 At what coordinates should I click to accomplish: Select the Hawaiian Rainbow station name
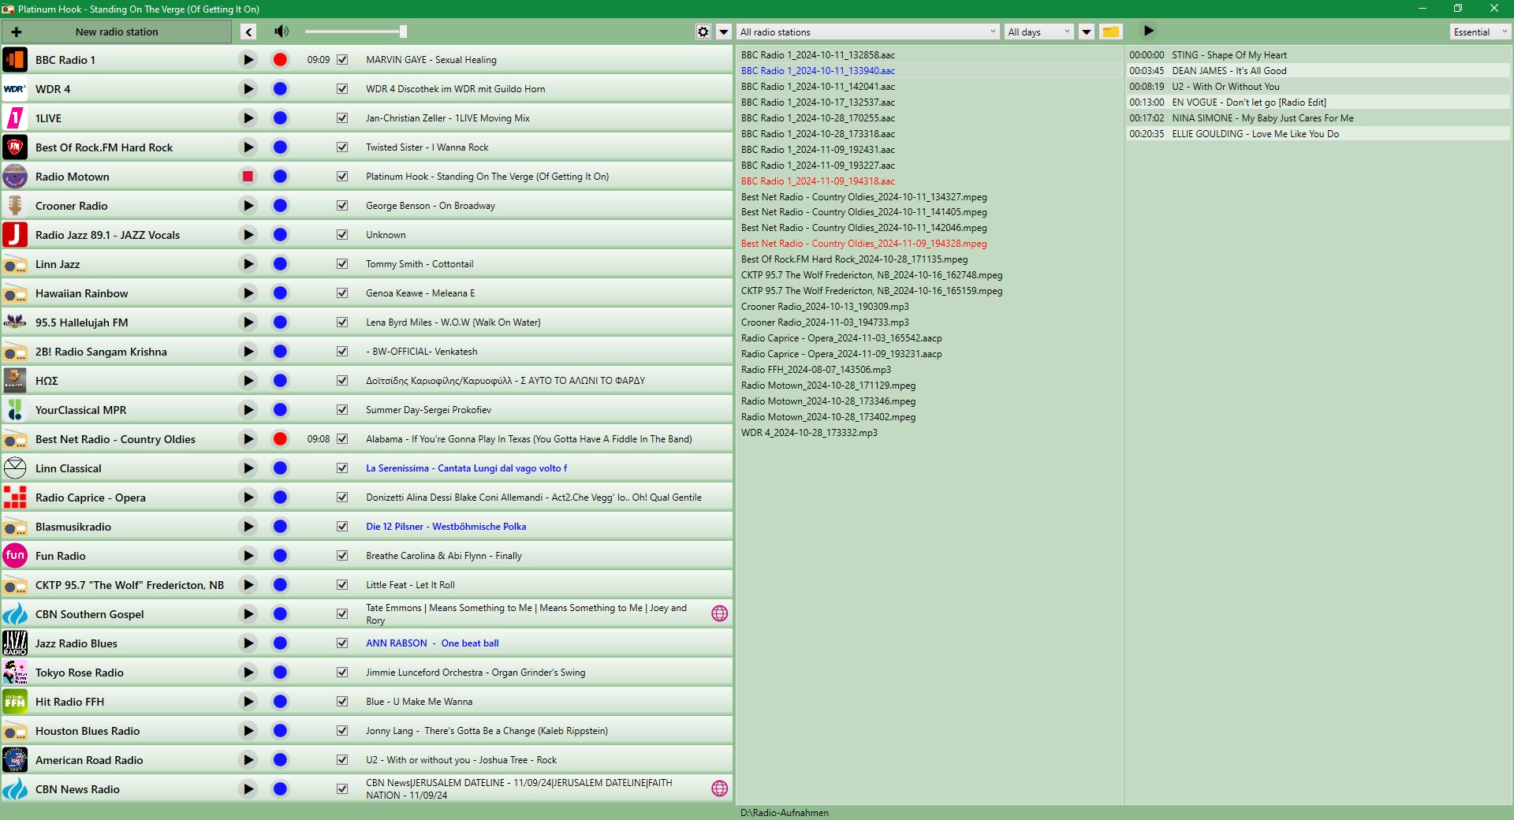click(82, 293)
